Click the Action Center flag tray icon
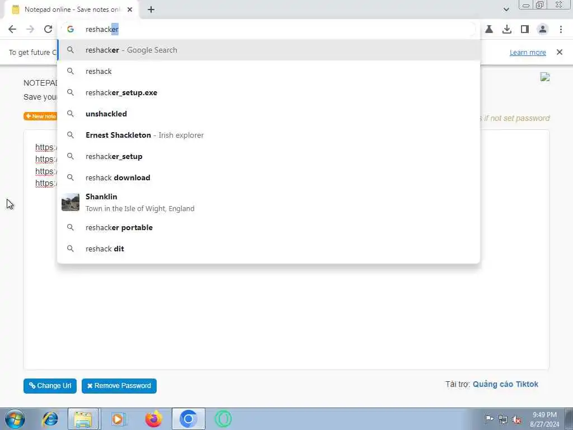This screenshot has height=430, width=573. (489, 419)
